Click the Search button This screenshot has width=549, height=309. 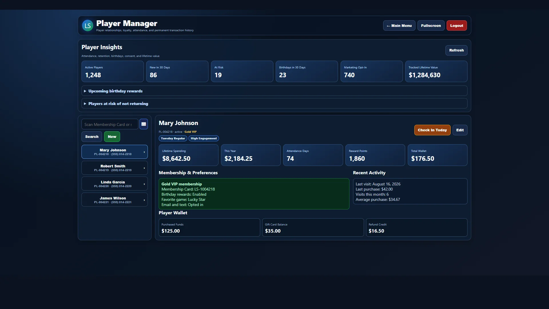(x=92, y=137)
